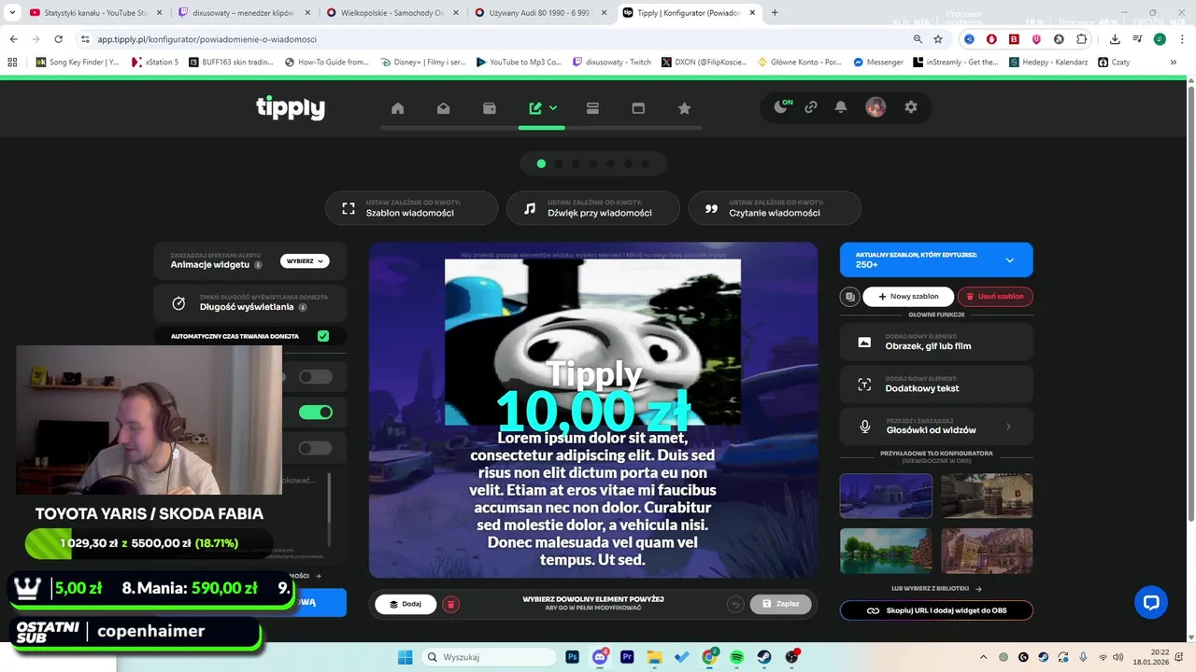The image size is (1196, 672).
Task: Turn off the green enabled toggle switch
Action: pos(316,413)
